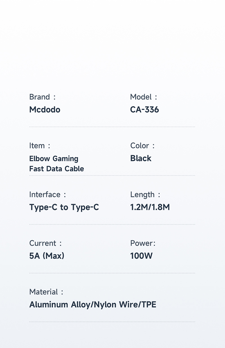Click the "Elbow Gaming" text line

(54, 159)
